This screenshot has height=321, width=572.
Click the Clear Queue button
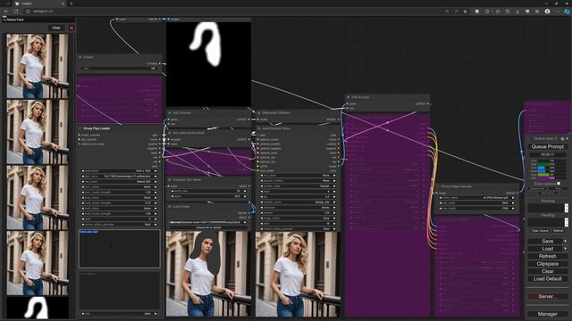point(540,231)
